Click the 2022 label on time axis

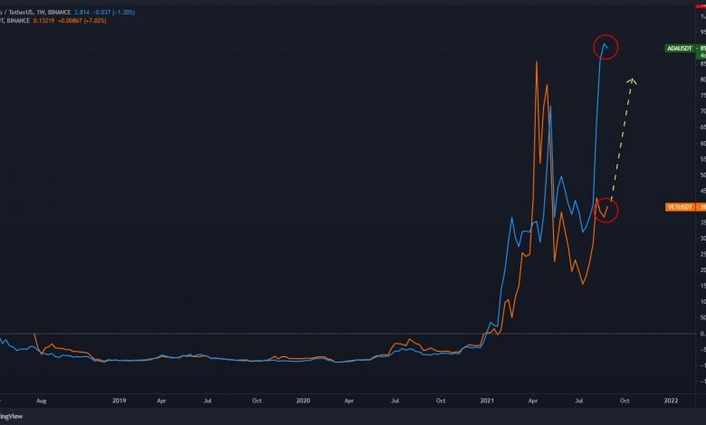(671, 399)
